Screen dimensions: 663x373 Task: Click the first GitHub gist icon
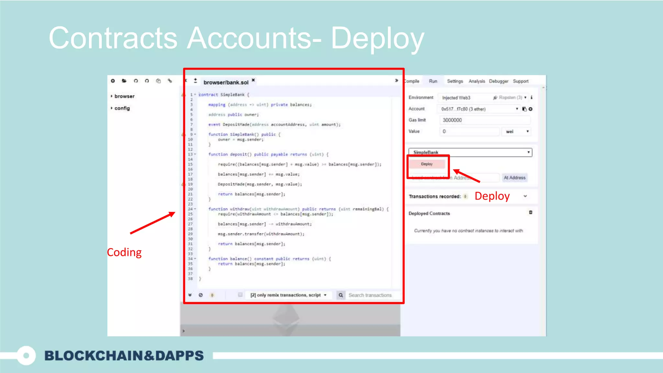pos(136,81)
